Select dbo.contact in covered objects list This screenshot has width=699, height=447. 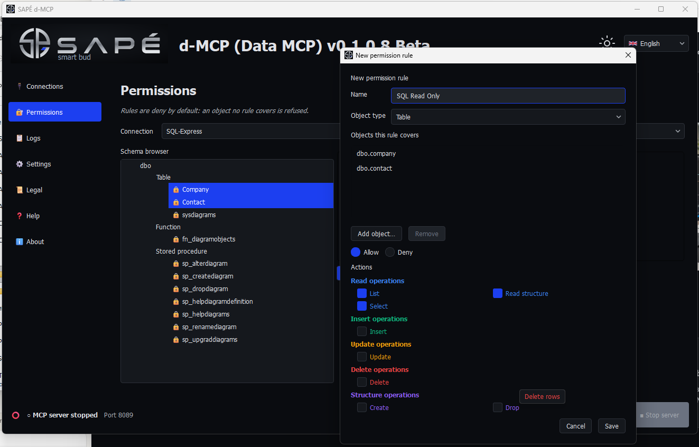(x=375, y=169)
